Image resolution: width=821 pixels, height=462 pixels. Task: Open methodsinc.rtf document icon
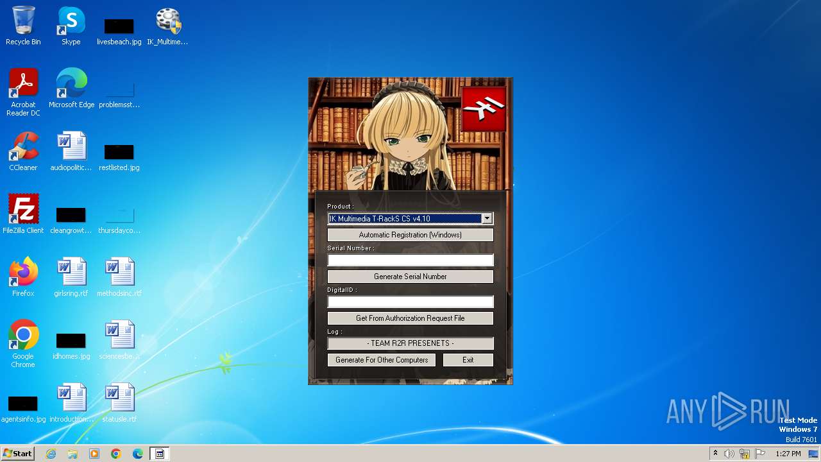(x=119, y=277)
